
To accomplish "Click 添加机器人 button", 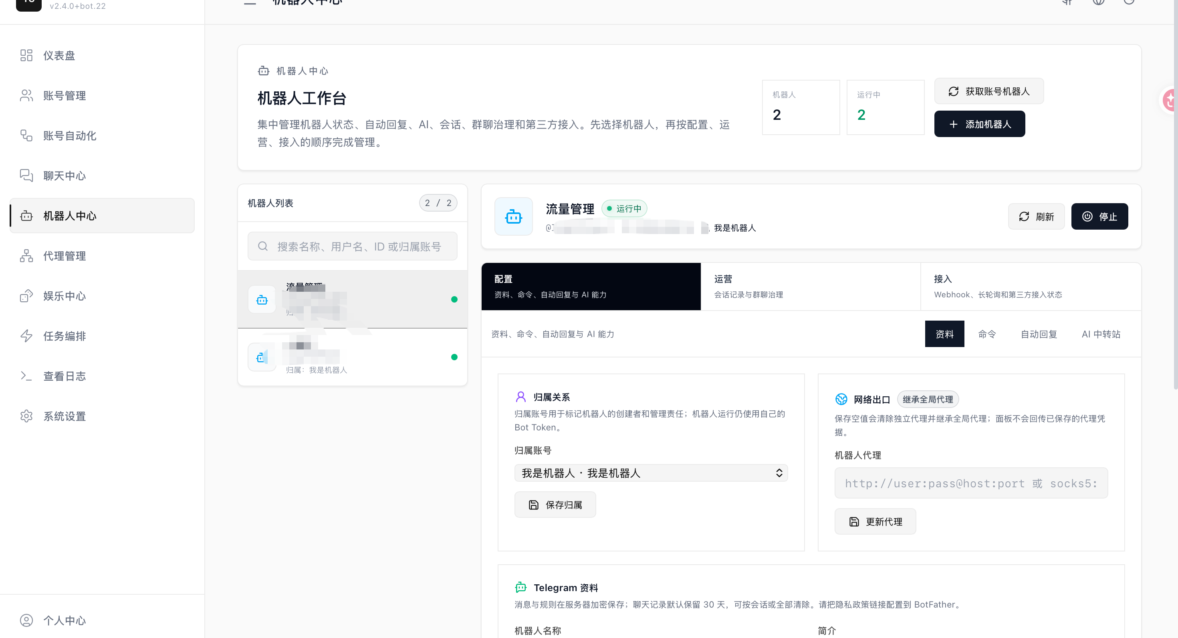I will point(980,124).
